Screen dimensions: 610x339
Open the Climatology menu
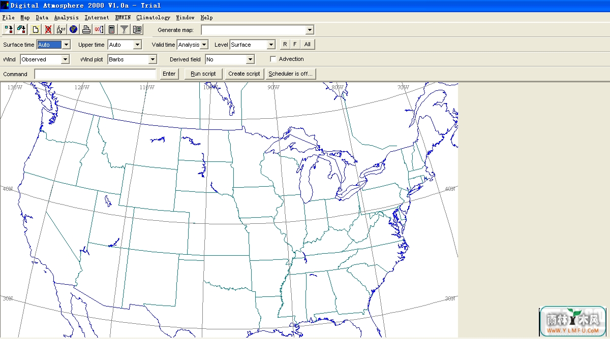[x=154, y=18]
